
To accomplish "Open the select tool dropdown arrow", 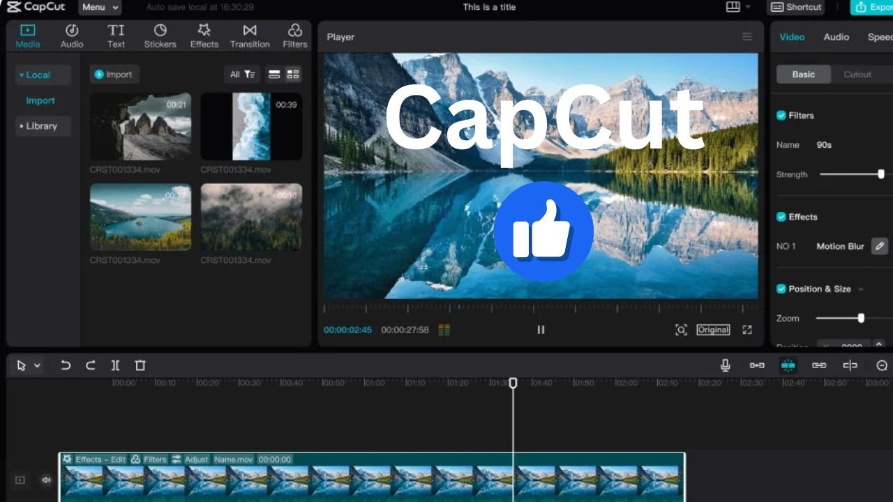I will point(37,365).
